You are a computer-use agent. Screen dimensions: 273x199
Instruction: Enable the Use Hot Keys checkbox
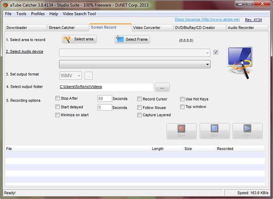tap(182, 99)
